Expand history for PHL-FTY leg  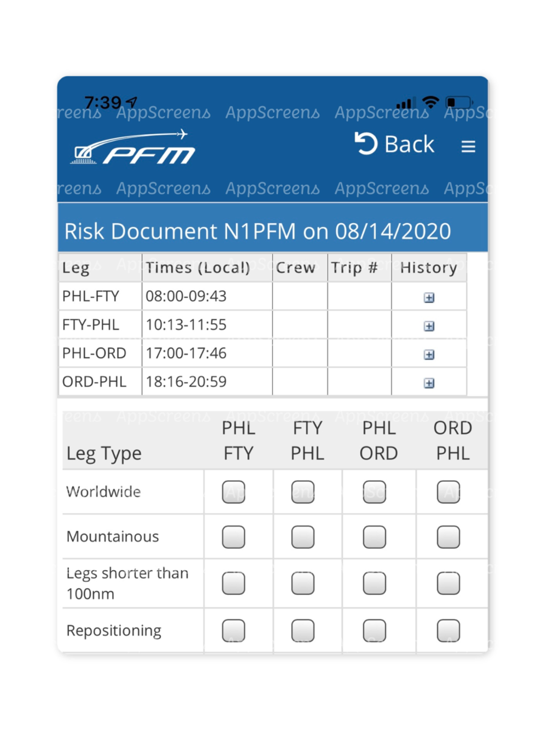(x=429, y=298)
